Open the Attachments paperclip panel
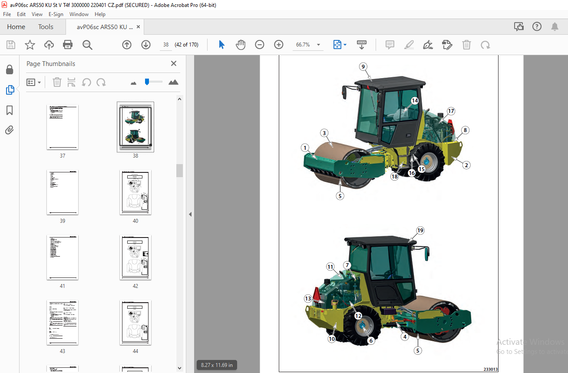 tap(10, 130)
